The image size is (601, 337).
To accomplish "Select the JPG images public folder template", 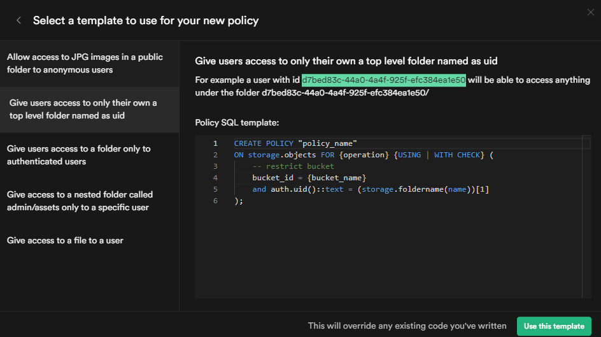I will (x=85, y=63).
